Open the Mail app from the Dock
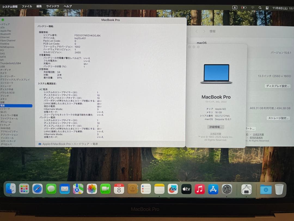Viewport: 294px width, 221px height. [x=65, y=189]
